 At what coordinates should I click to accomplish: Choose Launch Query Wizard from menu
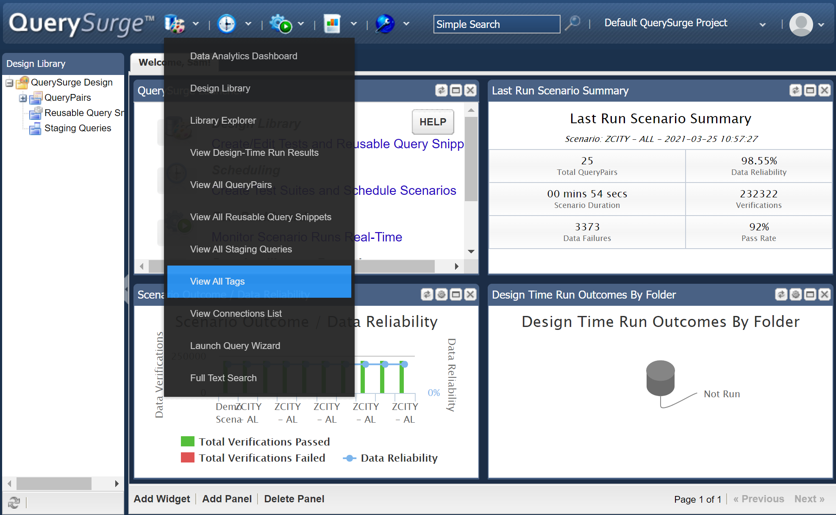[235, 346]
